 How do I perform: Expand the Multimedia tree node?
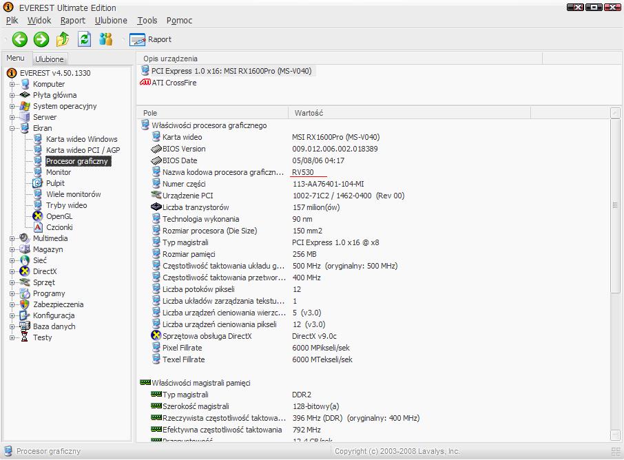tap(12, 238)
